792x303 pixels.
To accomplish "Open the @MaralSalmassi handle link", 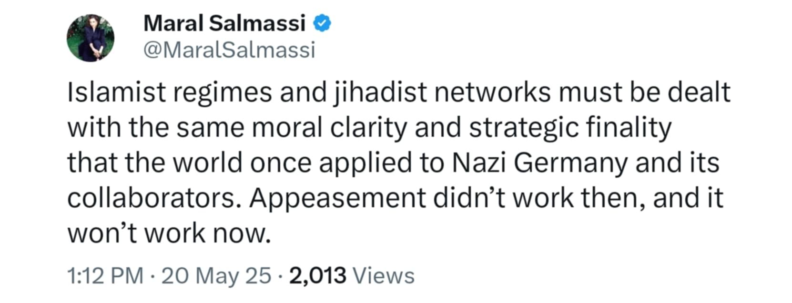I will tap(229, 50).
